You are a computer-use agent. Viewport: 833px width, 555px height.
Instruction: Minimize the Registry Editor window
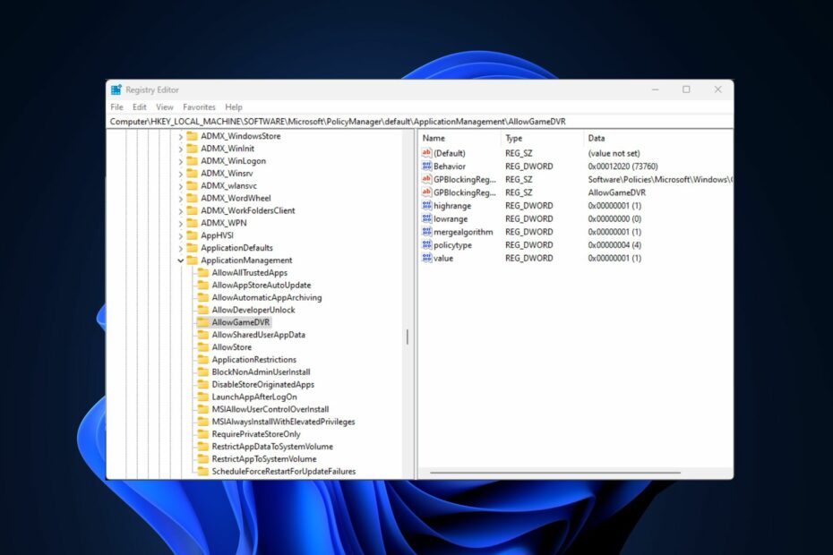(x=655, y=90)
